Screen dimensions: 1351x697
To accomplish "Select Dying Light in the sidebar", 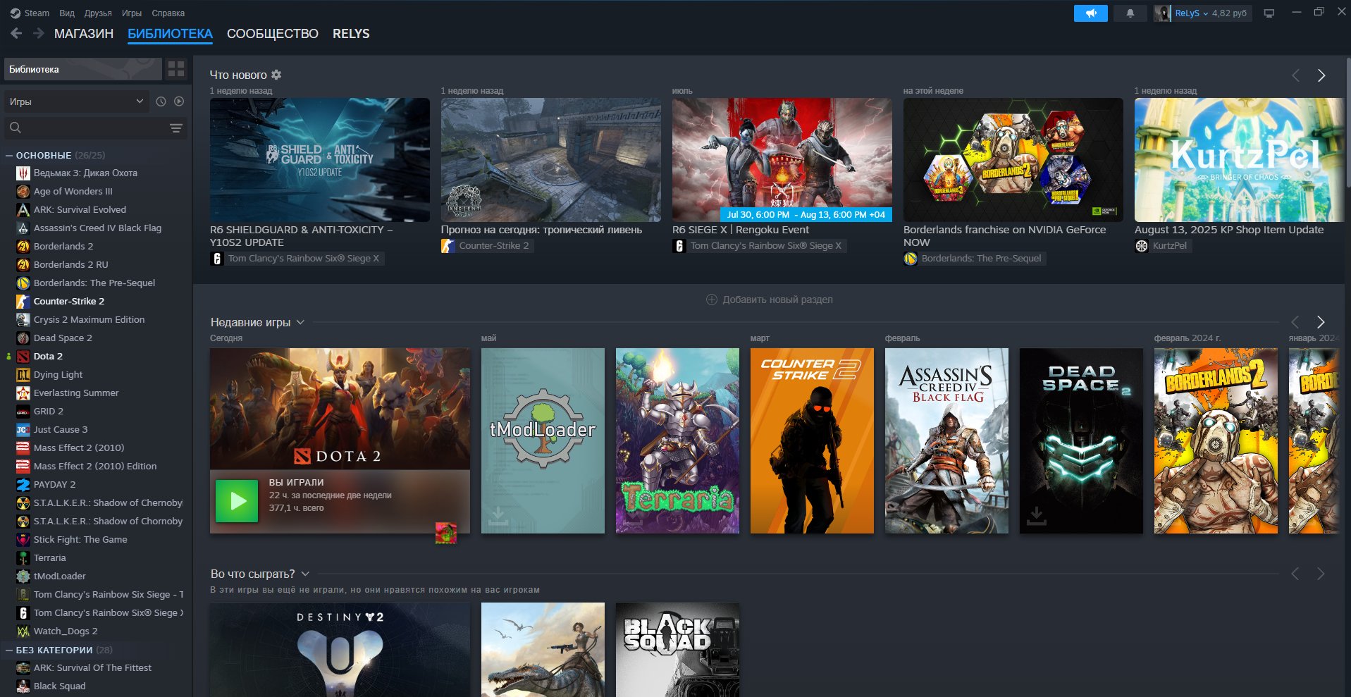I will (58, 374).
